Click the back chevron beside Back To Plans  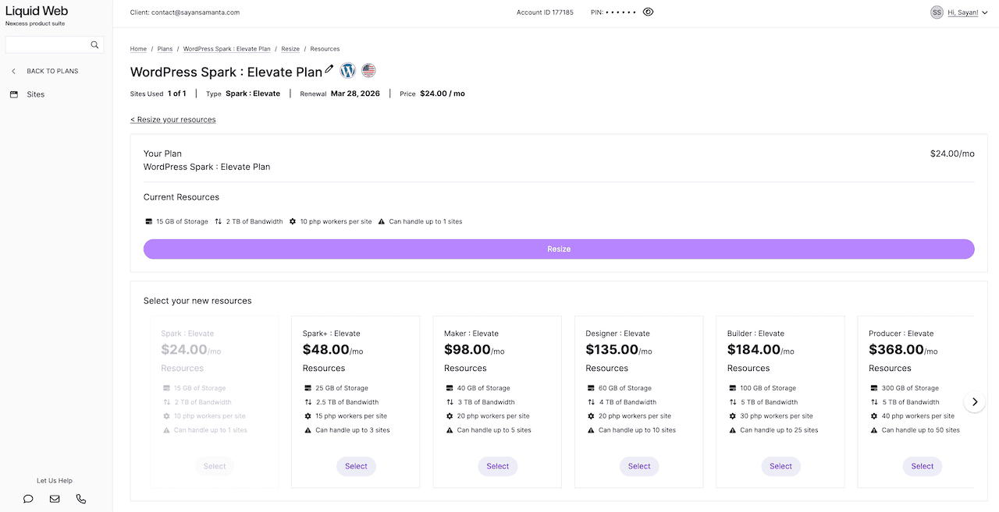pyautogui.click(x=12, y=70)
